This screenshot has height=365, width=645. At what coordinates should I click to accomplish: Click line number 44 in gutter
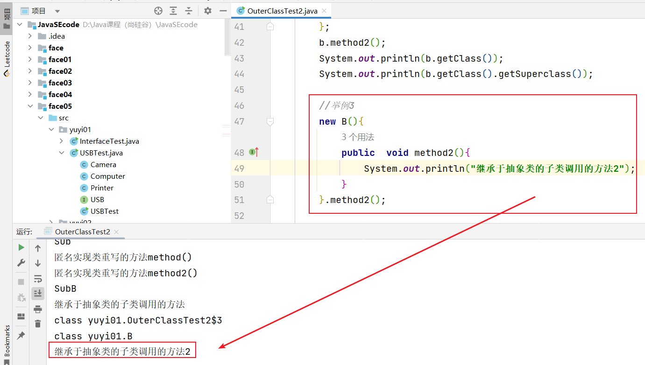coord(239,74)
